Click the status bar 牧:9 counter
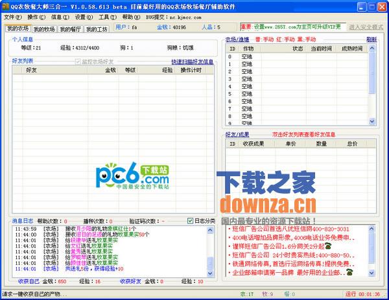 coord(267,294)
